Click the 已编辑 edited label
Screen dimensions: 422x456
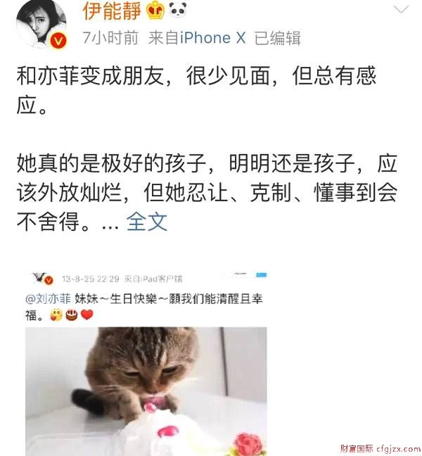point(278,38)
